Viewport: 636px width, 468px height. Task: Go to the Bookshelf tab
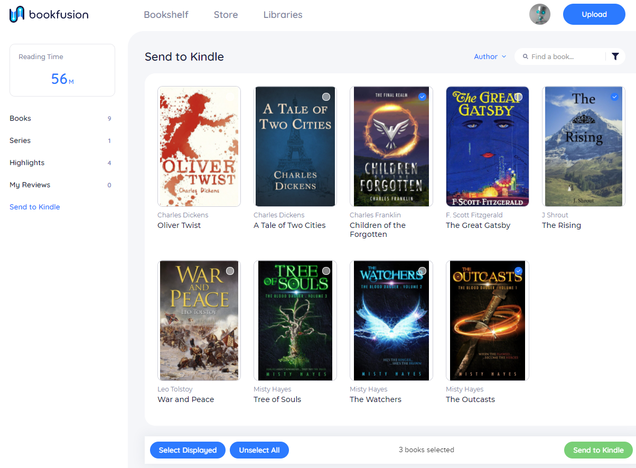166,15
